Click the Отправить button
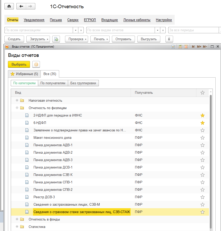 click(123, 39)
